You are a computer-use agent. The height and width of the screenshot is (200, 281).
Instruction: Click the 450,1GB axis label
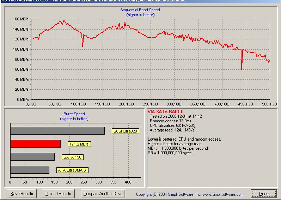pyautogui.click(x=245, y=104)
